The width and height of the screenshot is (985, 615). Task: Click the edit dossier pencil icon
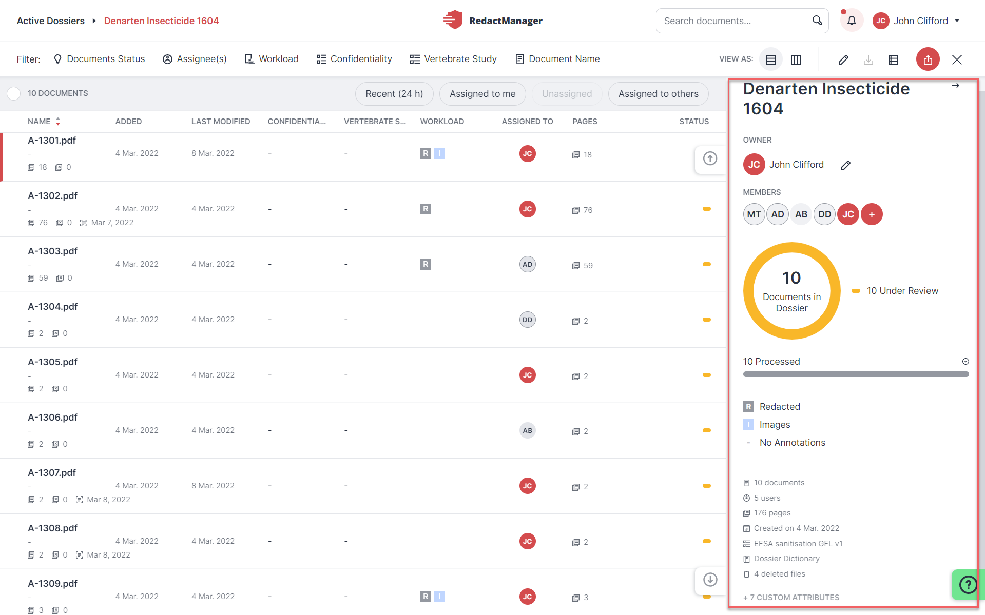(843, 59)
